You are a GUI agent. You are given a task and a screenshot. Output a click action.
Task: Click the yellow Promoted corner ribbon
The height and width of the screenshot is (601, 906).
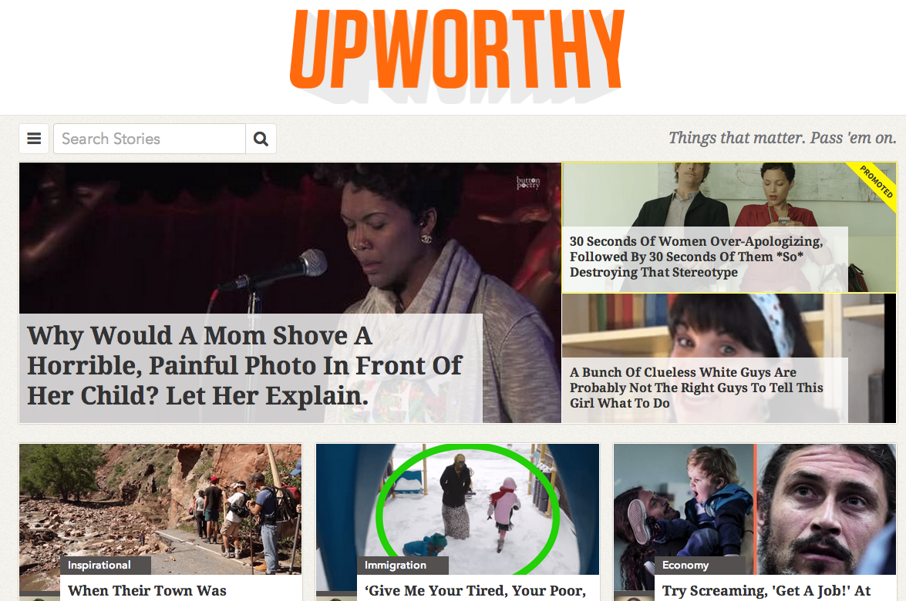877,181
